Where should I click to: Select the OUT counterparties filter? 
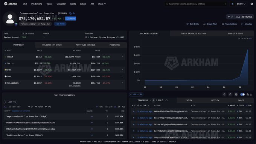[14, 107]
